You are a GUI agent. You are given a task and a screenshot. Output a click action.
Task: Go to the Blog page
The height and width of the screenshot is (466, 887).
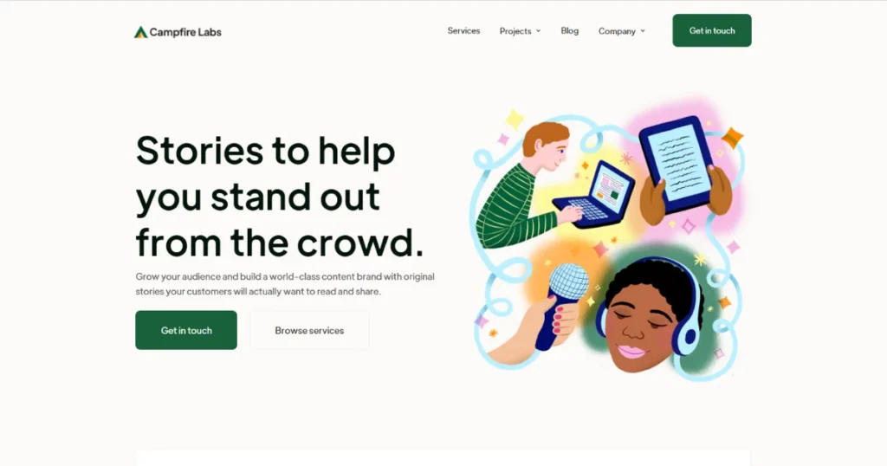pos(570,30)
